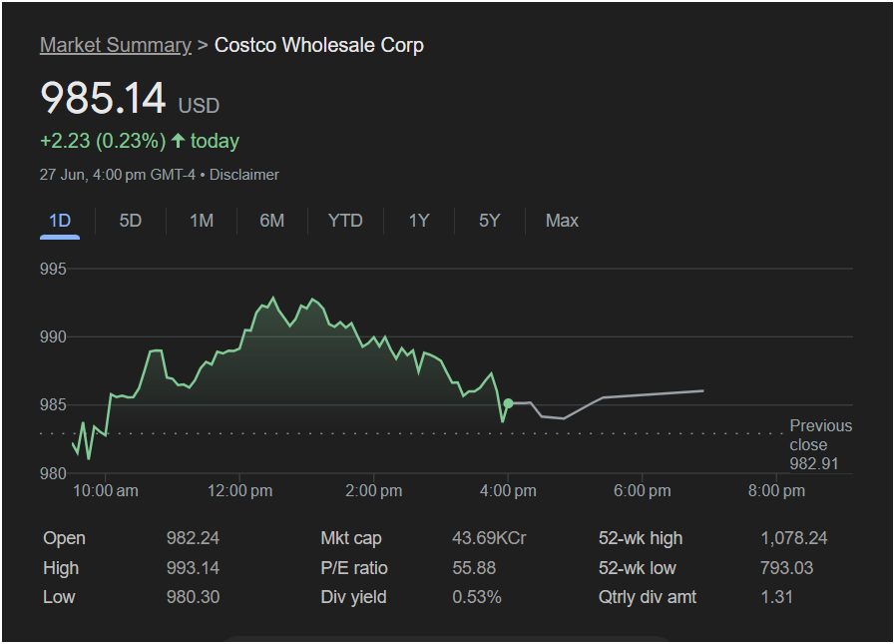Click the 985.14 stock price
This screenshot has height=644, width=895.
[x=104, y=98]
